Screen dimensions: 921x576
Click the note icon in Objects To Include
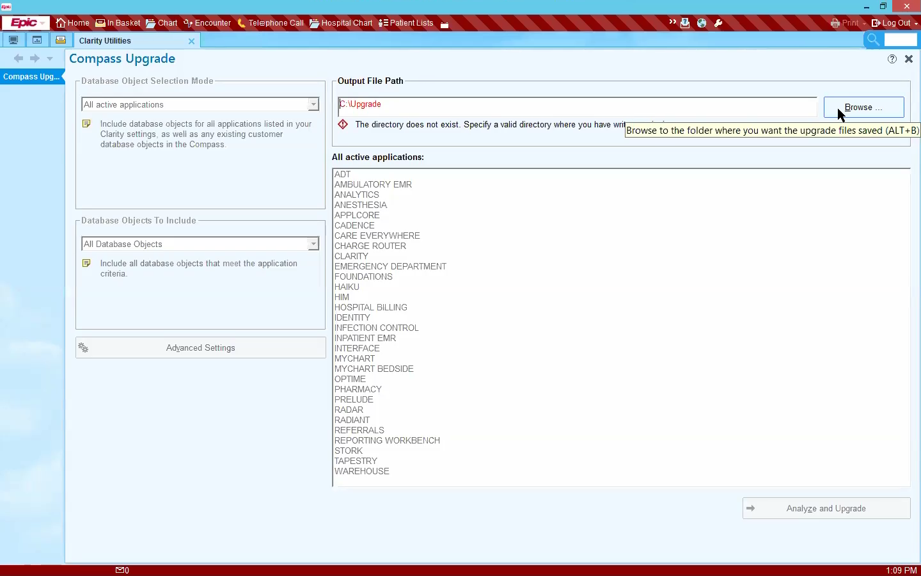pos(86,263)
